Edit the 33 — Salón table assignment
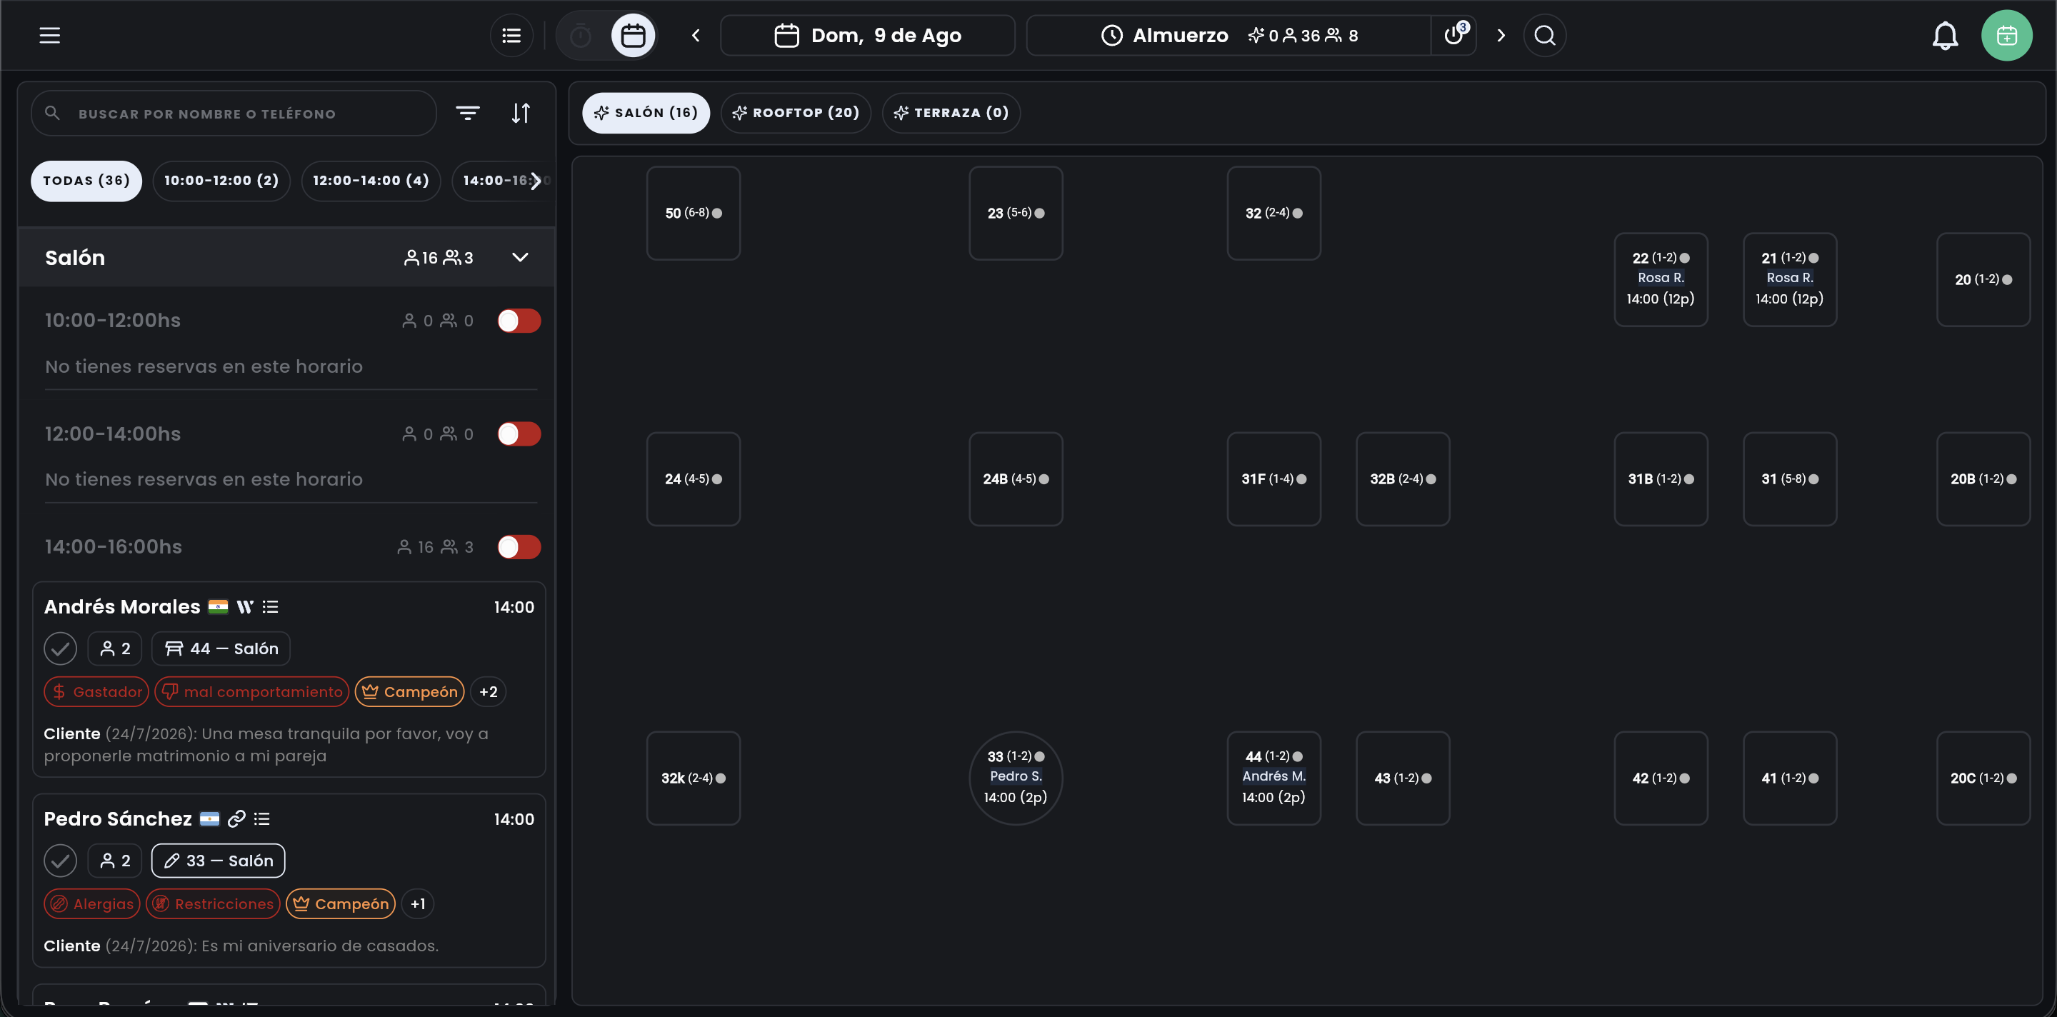Viewport: 2057px width, 1017px height. click(218, 861)
